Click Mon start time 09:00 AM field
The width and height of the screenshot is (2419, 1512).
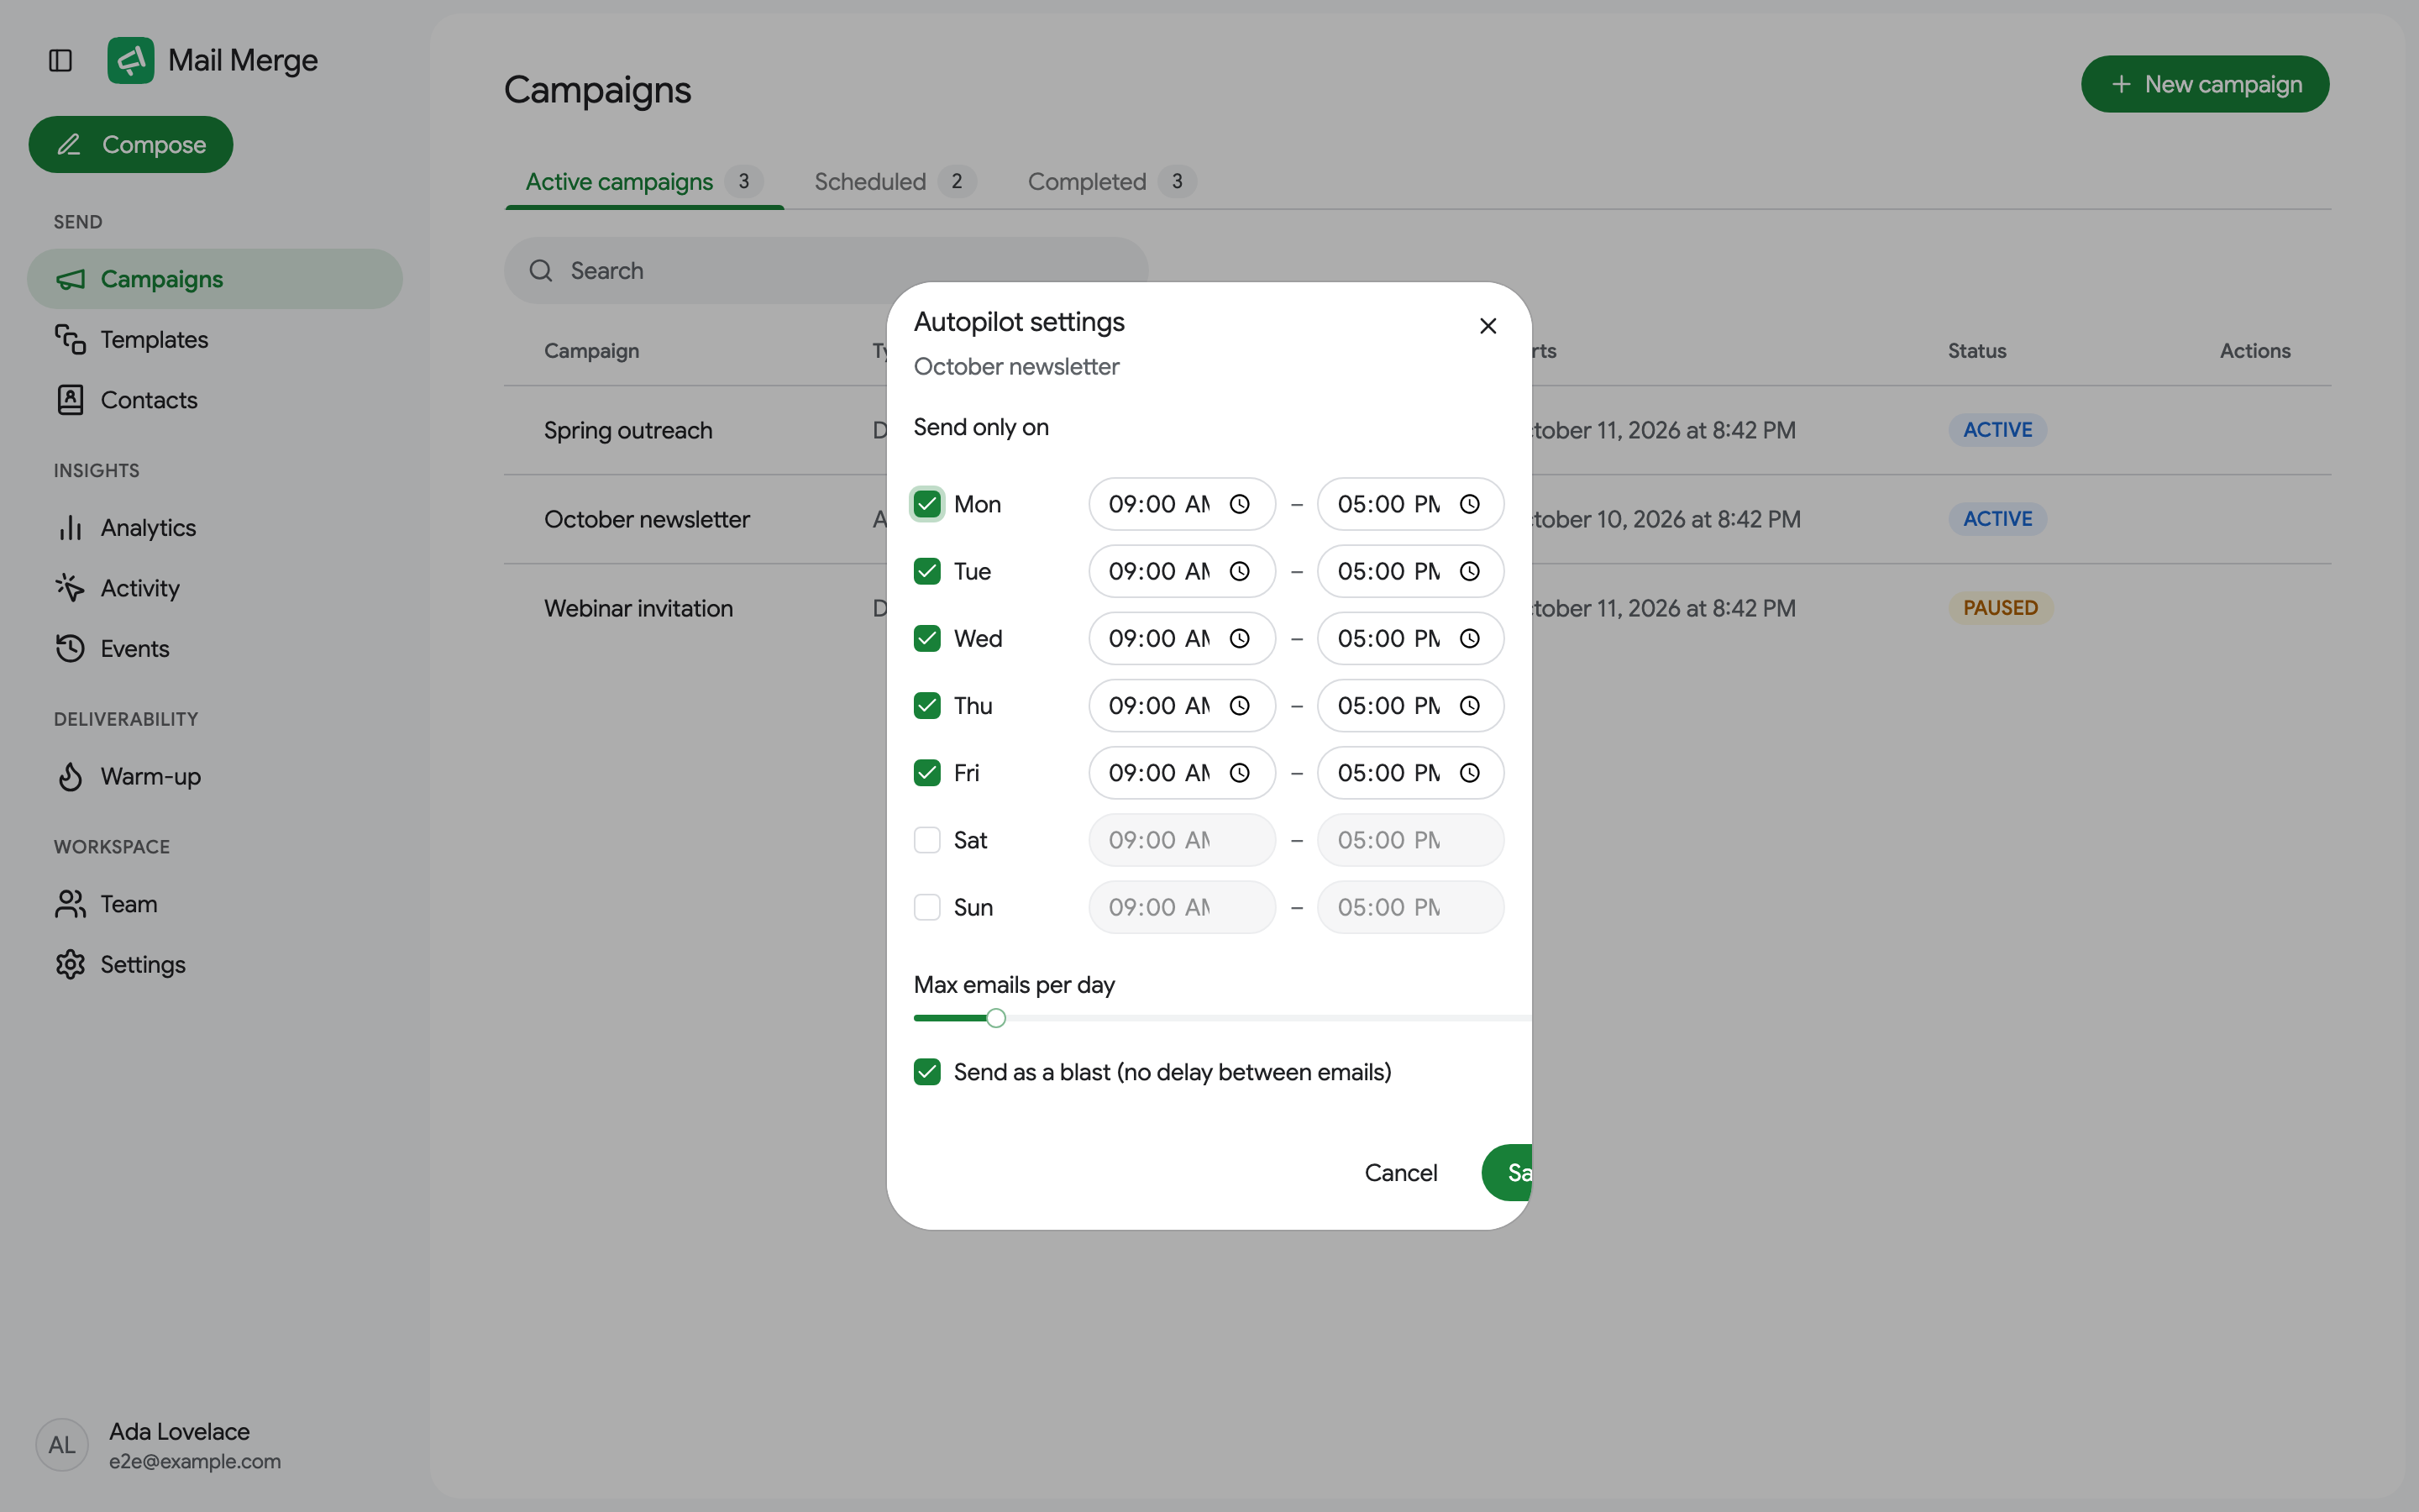pyautogui.click(x=1182, y=504)
